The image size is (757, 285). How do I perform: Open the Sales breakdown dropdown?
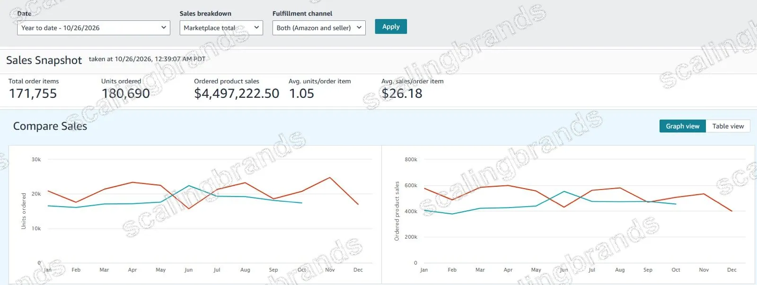pyautogui.click(x=221, y=28)
